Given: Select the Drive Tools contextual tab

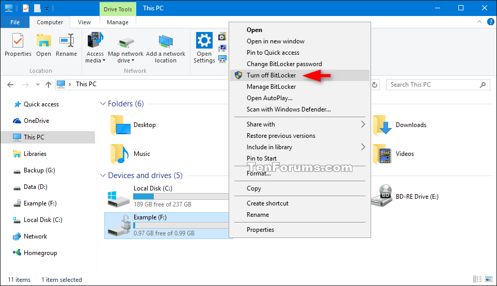Looking at the screenshot, I should pos(118,9).
